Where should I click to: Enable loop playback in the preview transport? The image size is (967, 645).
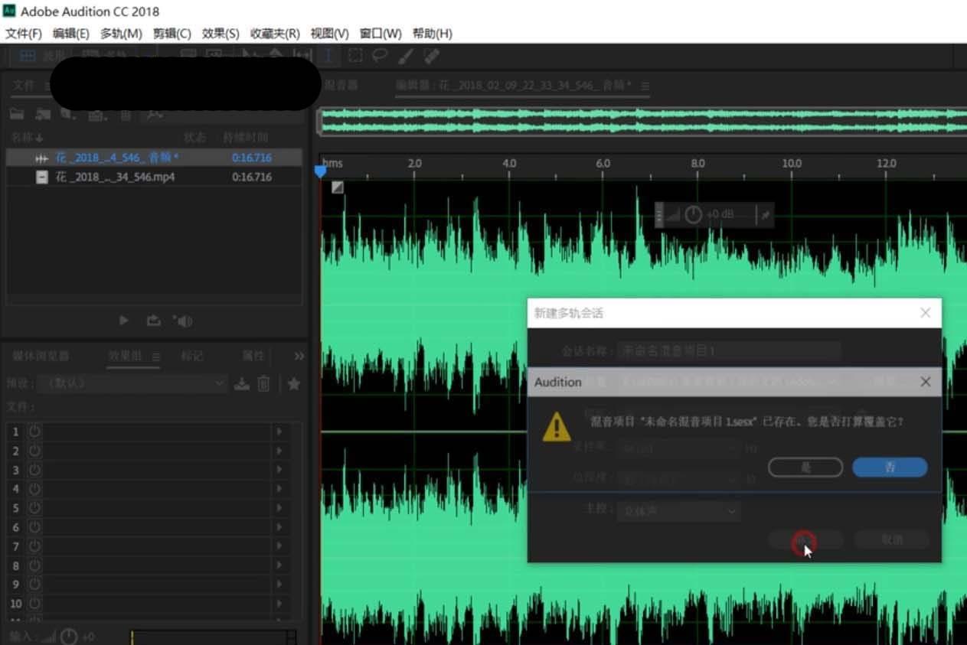(155, 321)
